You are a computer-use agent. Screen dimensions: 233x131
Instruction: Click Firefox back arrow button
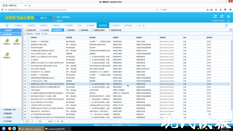pyautogui.click(x=3, y=10)
